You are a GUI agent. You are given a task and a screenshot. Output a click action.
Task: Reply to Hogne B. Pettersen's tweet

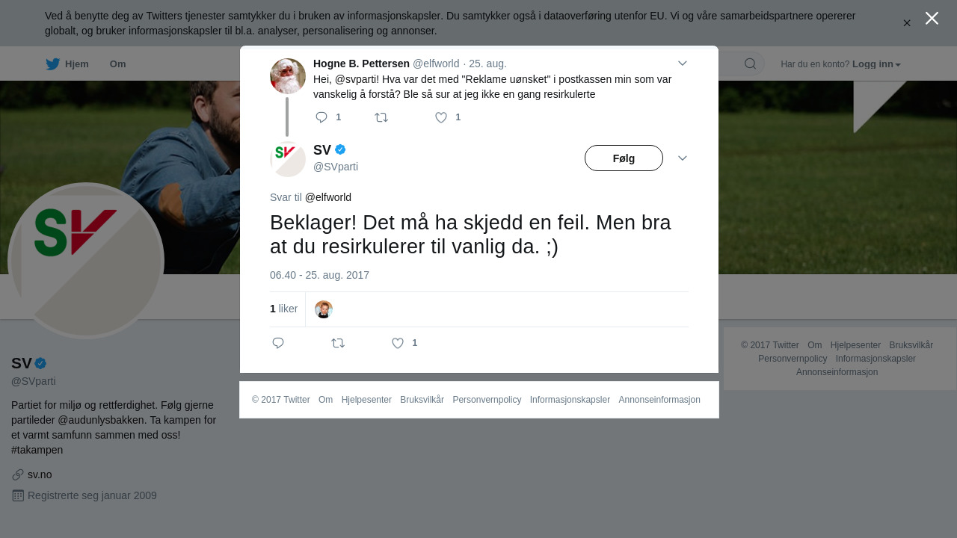(322, 117)
